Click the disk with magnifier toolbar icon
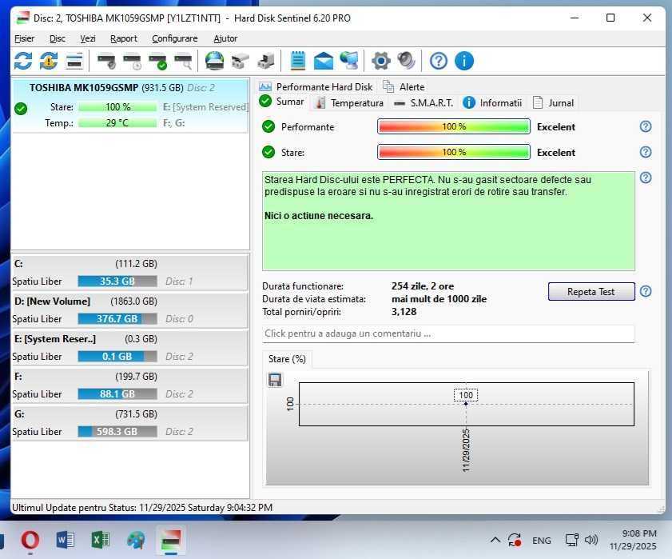This screenshot has height=559, width=672. (184, 61)
